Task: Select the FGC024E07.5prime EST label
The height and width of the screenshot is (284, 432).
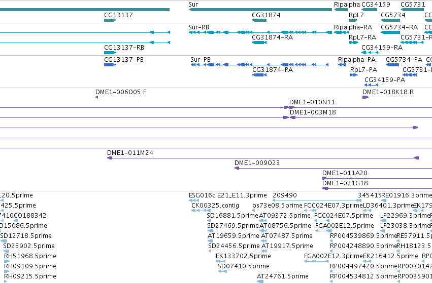Action: (x=344, y=216)
